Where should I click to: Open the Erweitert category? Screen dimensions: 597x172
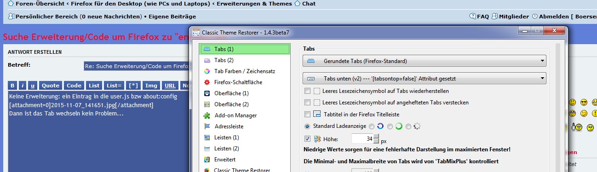click(x=245, y=160)
